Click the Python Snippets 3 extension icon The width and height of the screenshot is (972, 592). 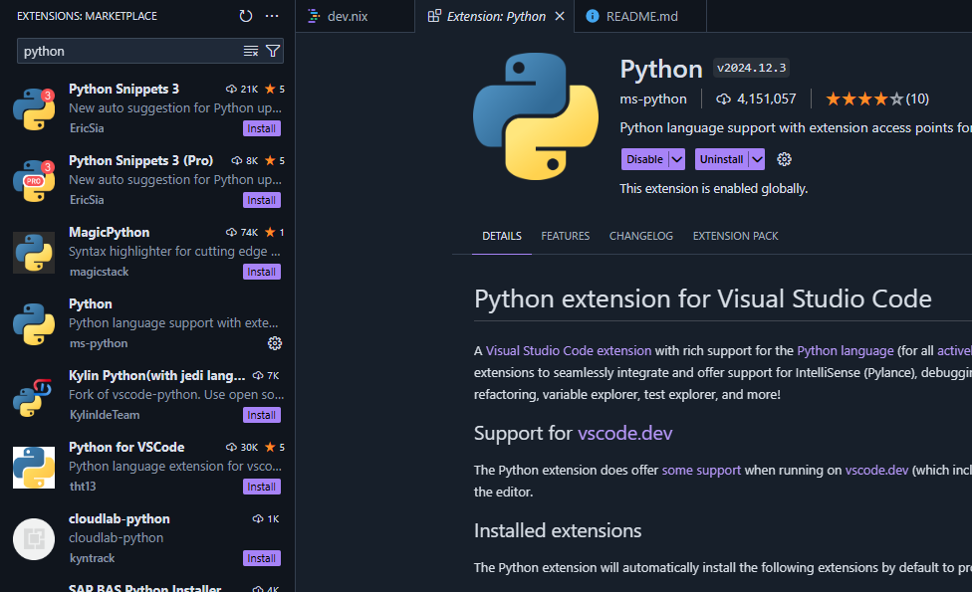pyautogui.click(x=34, y=109)
